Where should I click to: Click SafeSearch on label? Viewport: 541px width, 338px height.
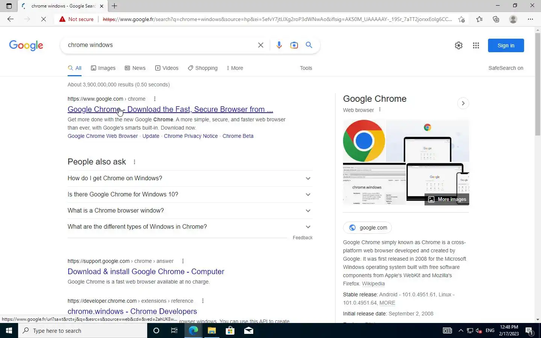506,68
